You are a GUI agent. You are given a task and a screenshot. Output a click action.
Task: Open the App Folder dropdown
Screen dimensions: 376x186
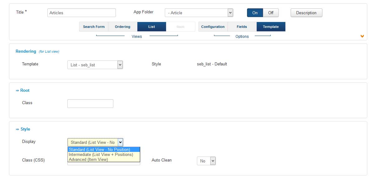[199, 13]
